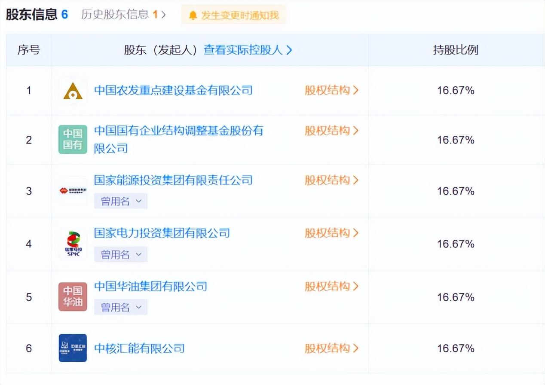The image size is (545, 385).
Task: Click the 中国农发重点建设基金 company logo icon
Action: (x=73, y=91)
